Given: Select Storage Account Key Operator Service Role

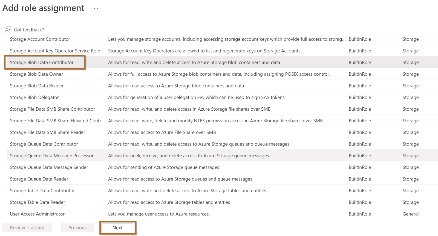Looking at the screenshot, I should [x=55, y=51].
